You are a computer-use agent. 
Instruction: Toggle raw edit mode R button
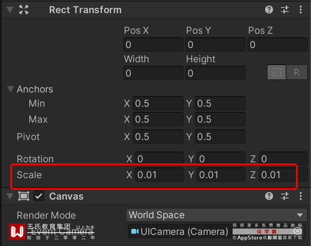click(297, 72)
